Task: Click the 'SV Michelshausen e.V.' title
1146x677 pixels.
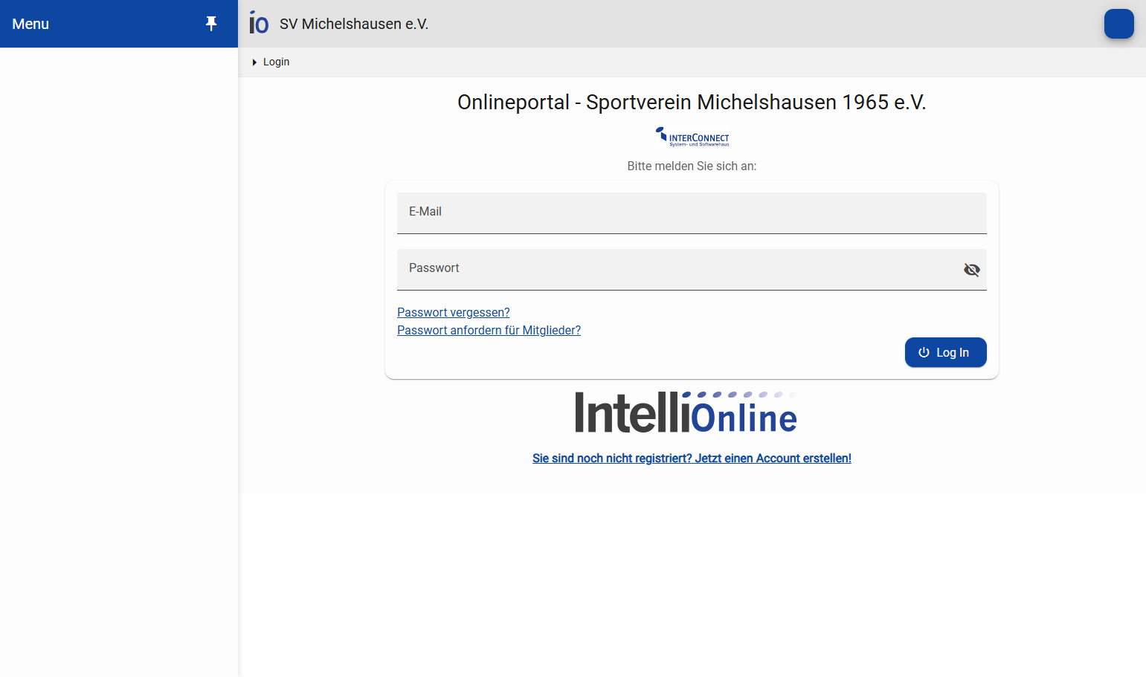Action: (354, 24)
